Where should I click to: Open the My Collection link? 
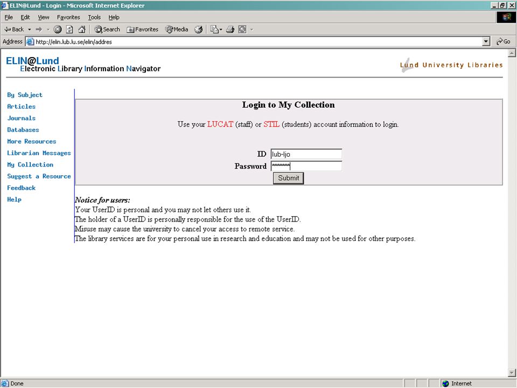tap(30, 165)
